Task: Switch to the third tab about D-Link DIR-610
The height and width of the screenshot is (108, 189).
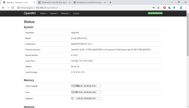Action: tap(89, 3)
